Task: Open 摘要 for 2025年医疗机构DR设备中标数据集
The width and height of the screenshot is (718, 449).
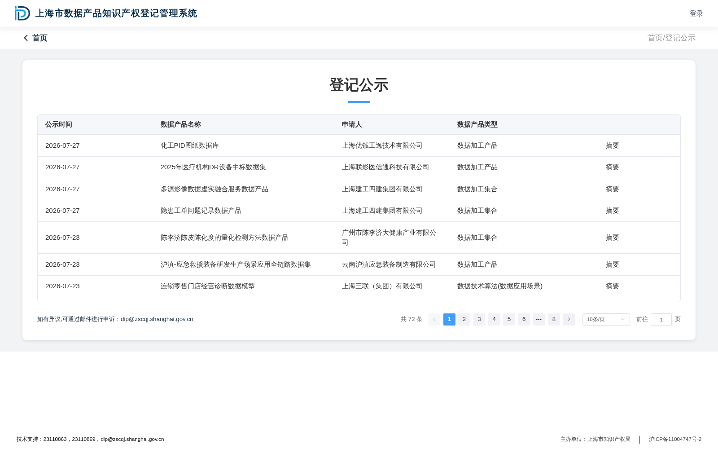Action: pyautogui.click(x=613, y=167)
